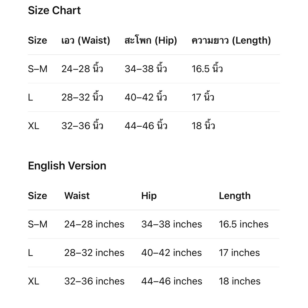
Task: Select the ความยาว (Length) column header
Action: point(231,41)
